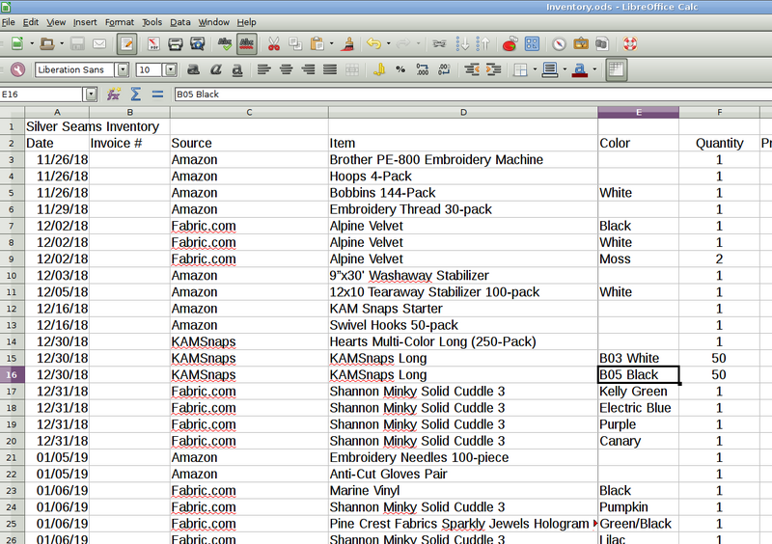
Task: Click the Undo arrow icon
Action: pos(373,43)
